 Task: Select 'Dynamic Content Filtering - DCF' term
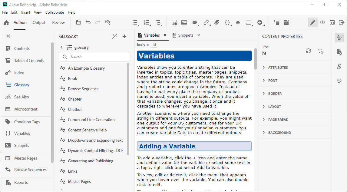96,151
